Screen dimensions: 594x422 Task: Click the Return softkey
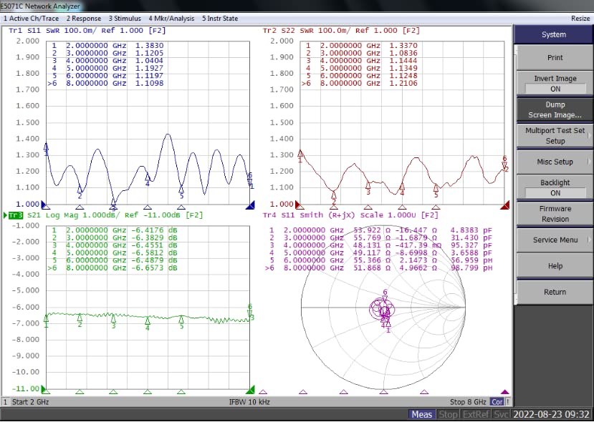pyautogui.click(x=555, y=292)
